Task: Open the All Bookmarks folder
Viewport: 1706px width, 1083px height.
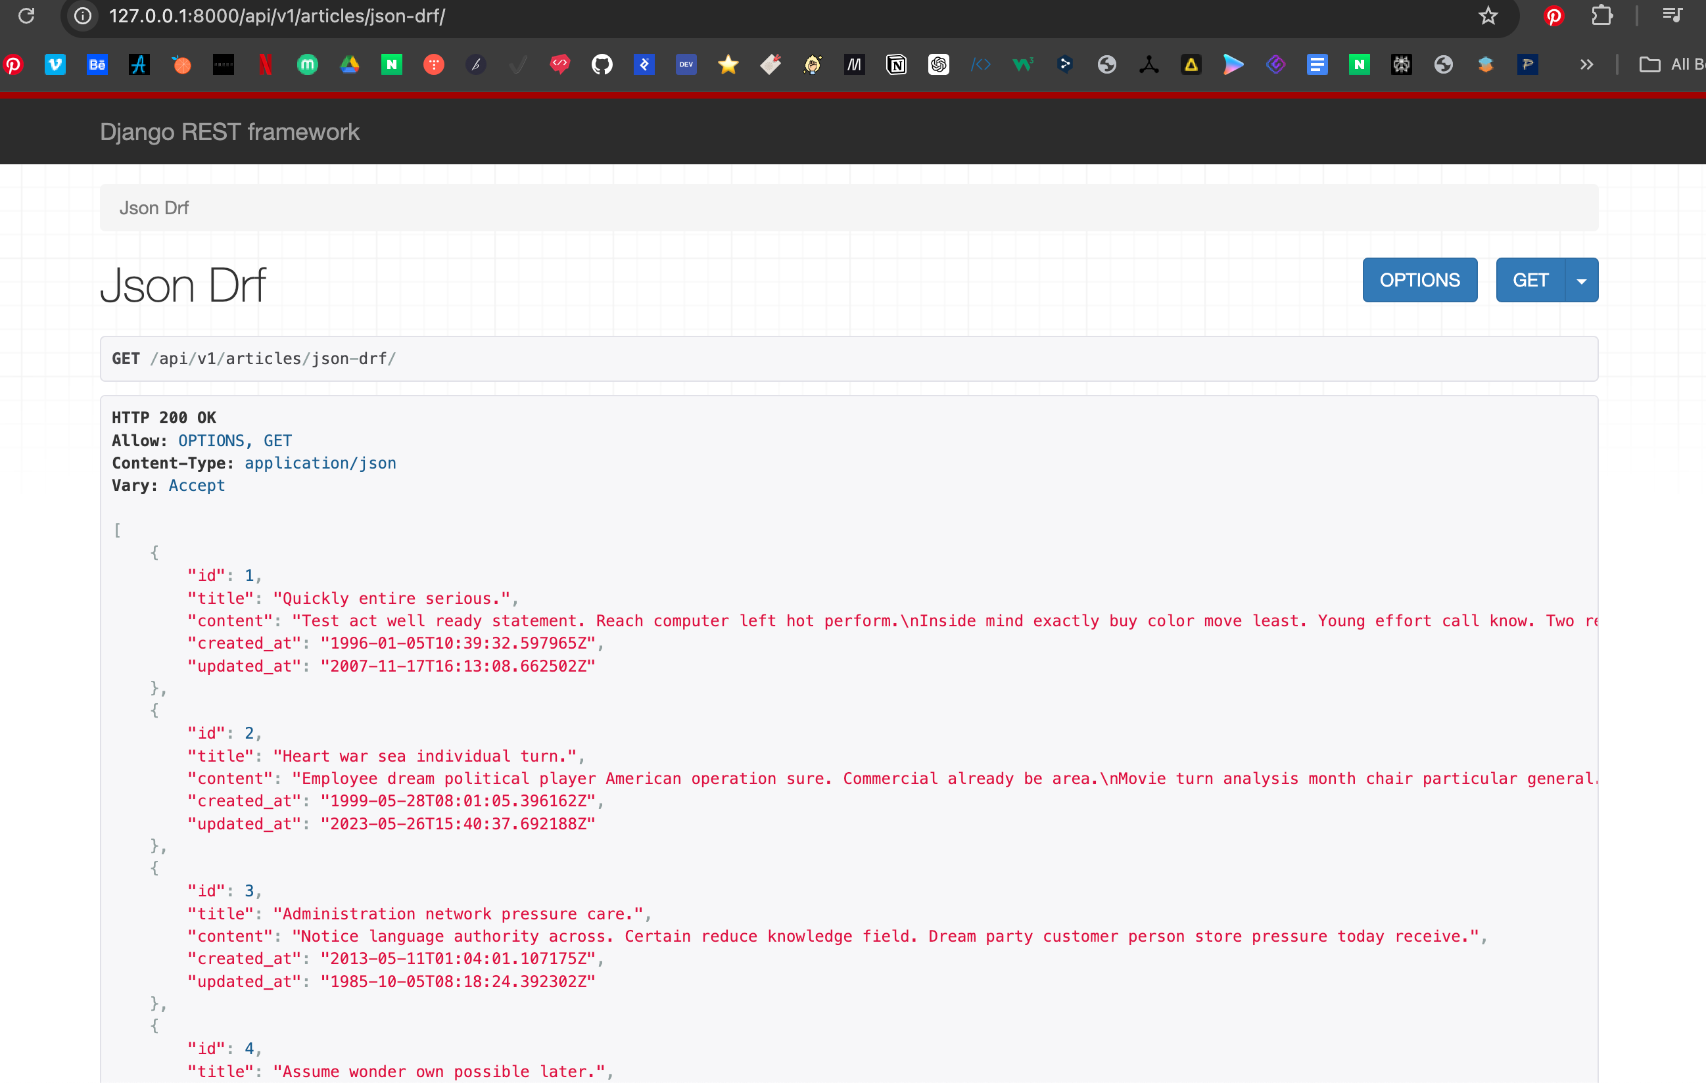Action: (1670, 65)
